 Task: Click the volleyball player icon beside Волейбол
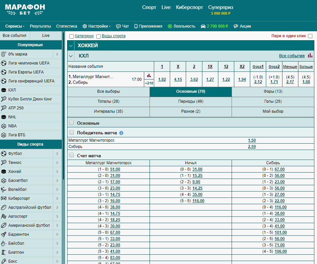click(x=4, y=190)
